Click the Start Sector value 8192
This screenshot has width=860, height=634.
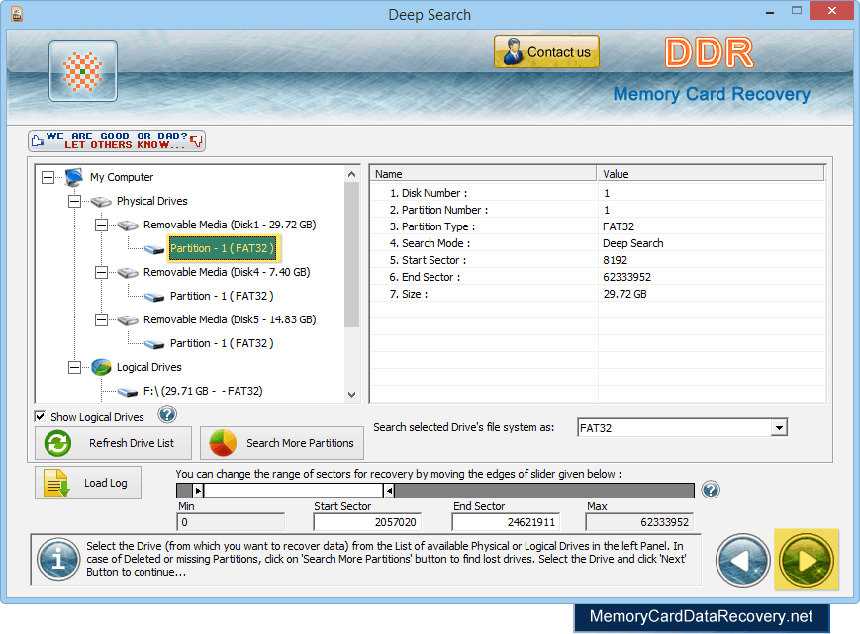point(615,260)
